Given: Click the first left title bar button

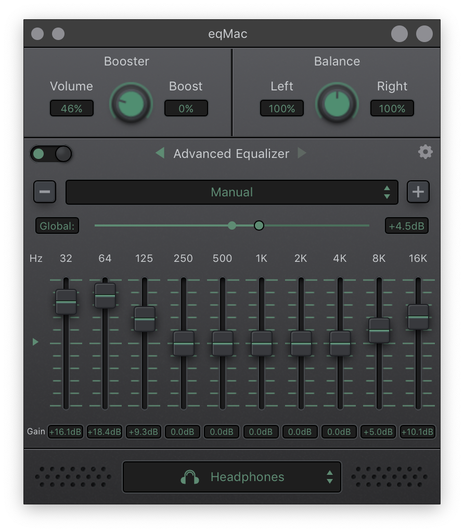Looking at the screenshot, I should click(x=37, y=34).
